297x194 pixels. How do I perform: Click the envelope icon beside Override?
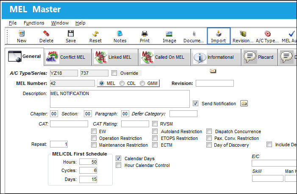213,71
